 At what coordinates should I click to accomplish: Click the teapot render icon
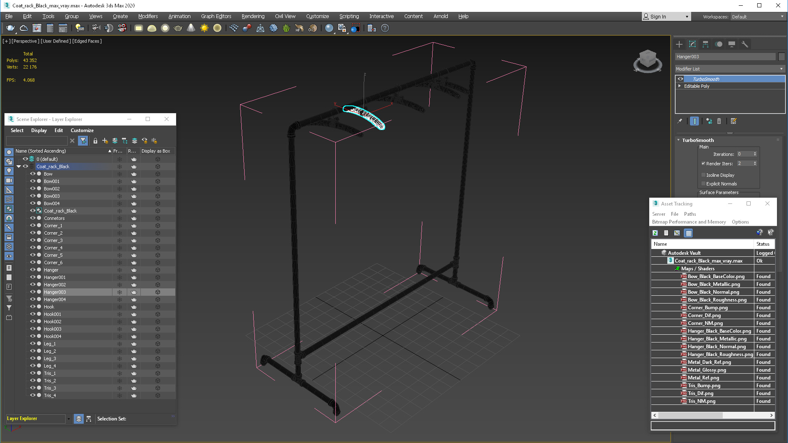tap(10, 28)
